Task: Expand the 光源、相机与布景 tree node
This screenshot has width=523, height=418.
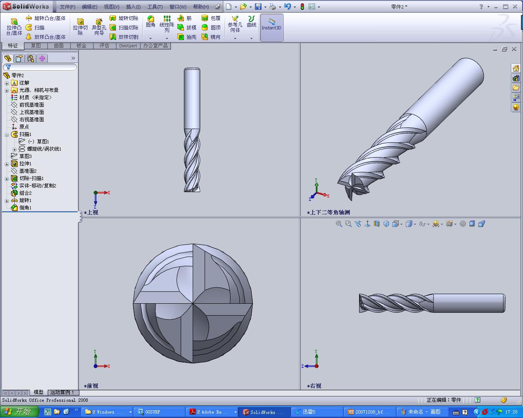Action: 7,90
